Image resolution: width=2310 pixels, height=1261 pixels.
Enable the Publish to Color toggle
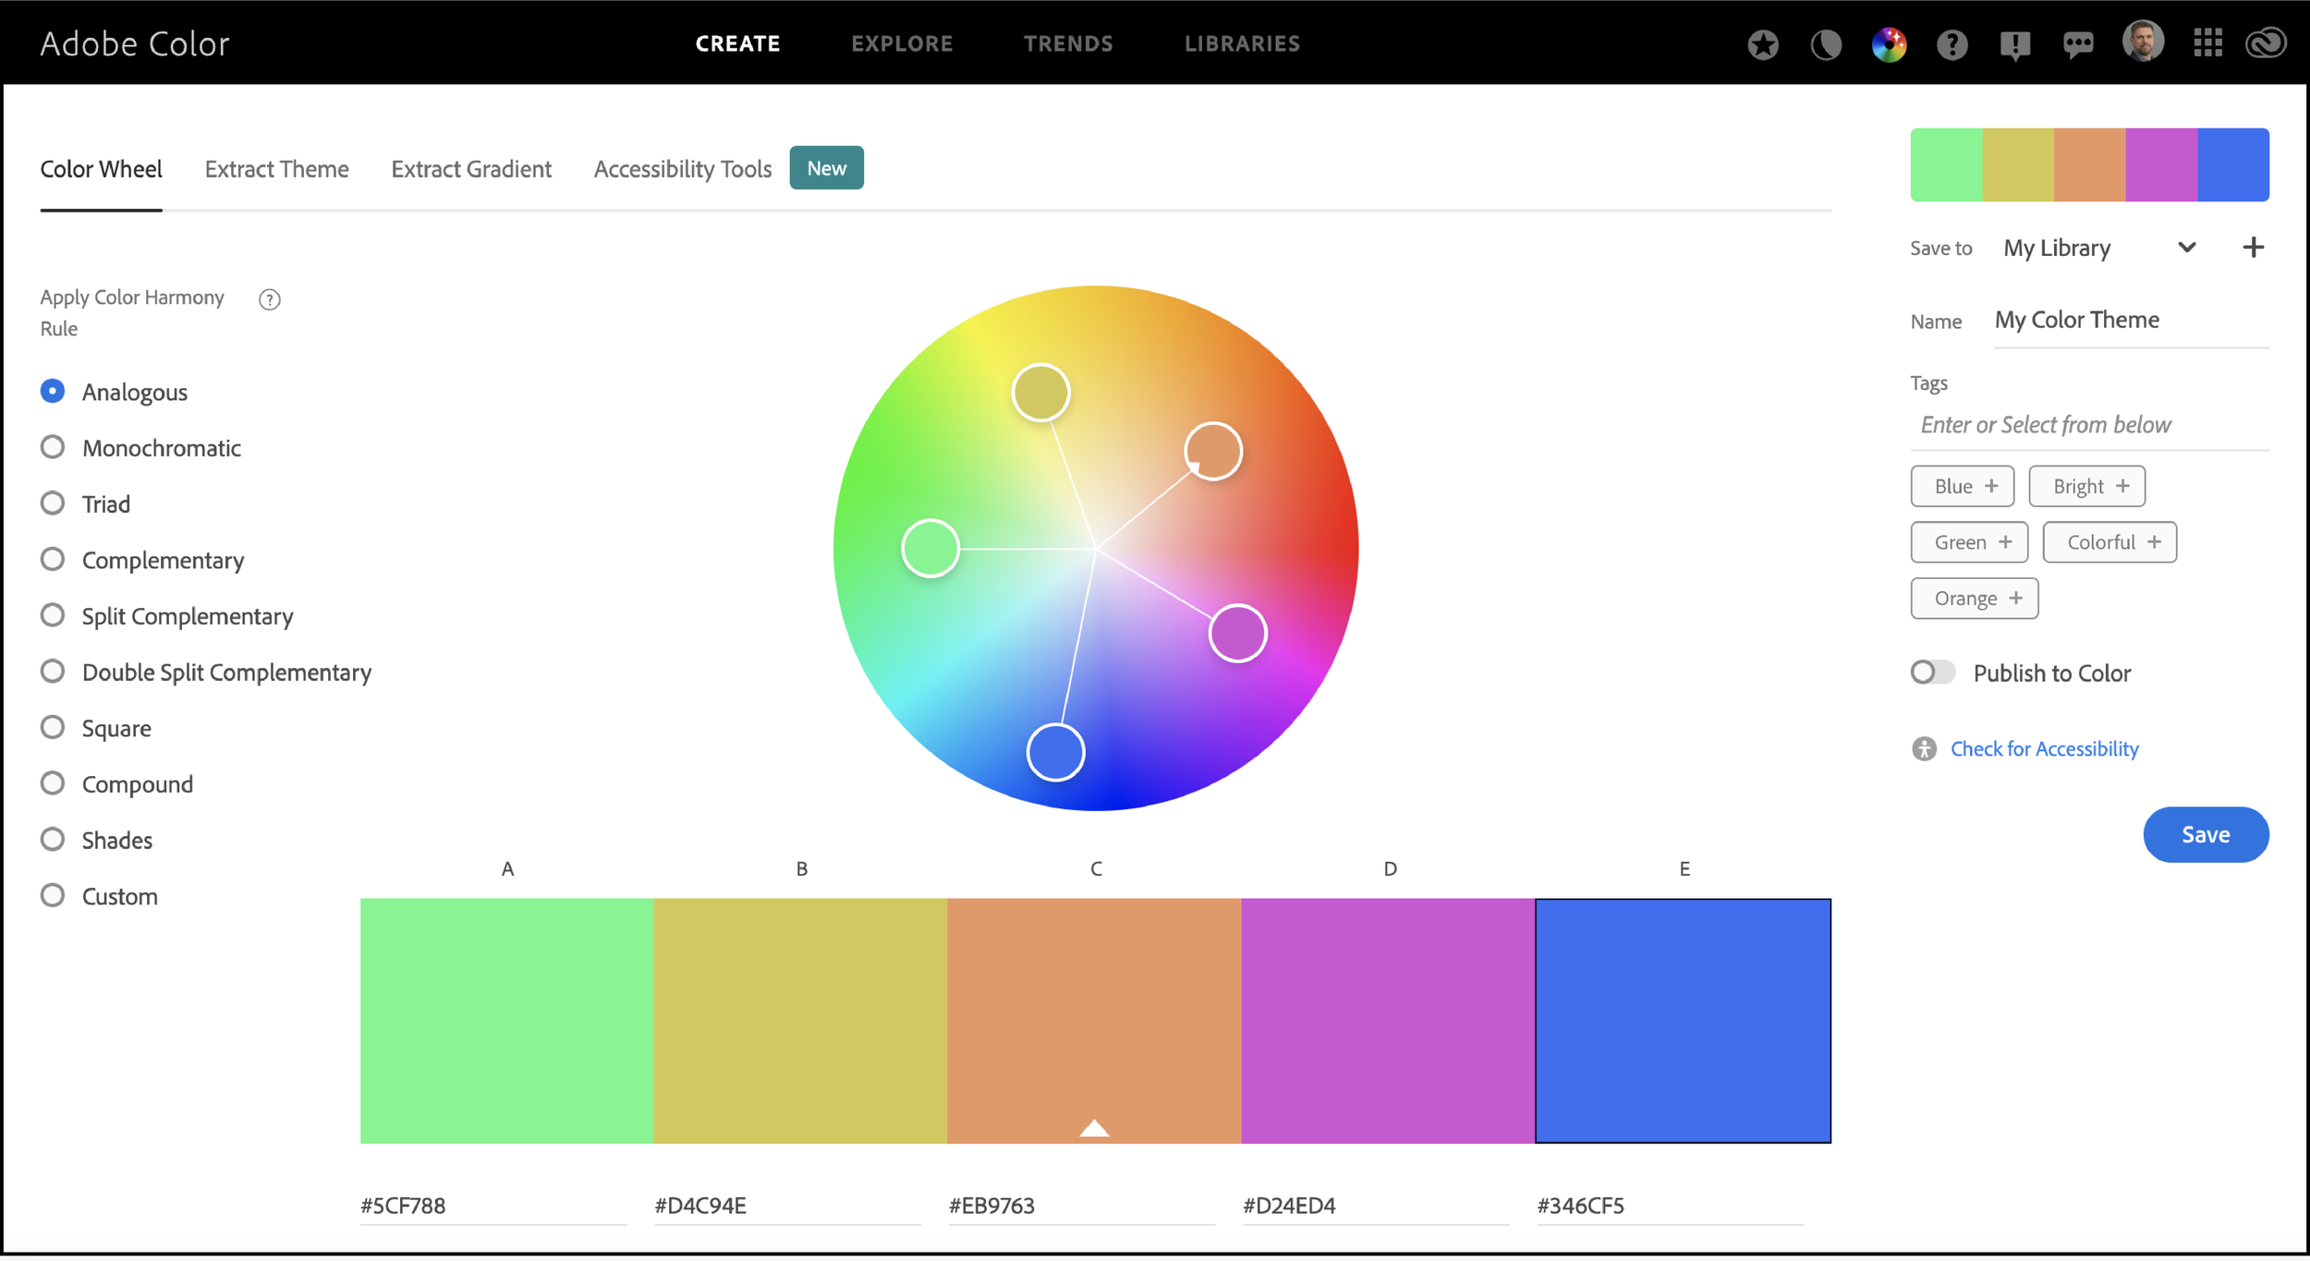pos(1932,673)
